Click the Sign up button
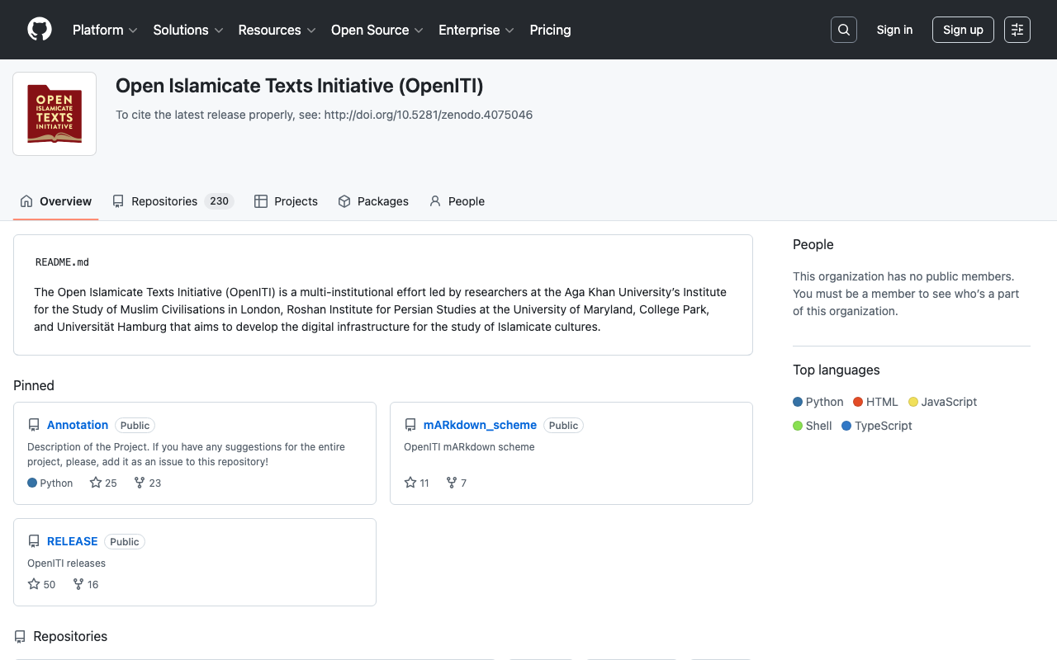1057x660 pixels. point(963,29)
